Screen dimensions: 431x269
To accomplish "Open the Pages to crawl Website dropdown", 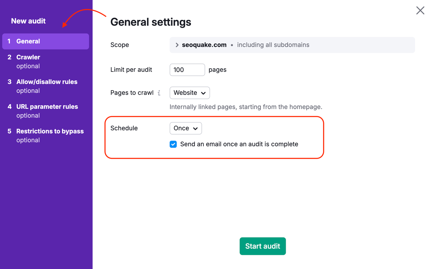I will point(189,93).
